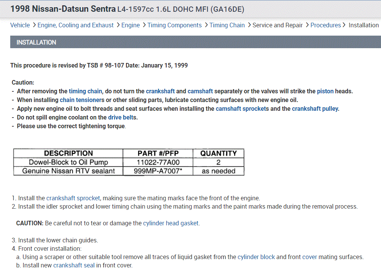Select the Installation breadcrumb text
Image resolution: width=381 pixels, height=275 pixels.
[x=364, y=25]
